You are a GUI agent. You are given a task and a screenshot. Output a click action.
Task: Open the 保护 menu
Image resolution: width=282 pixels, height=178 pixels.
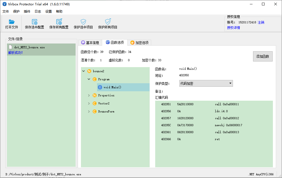(16, 12)
